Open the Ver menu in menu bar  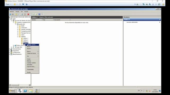pos(22,12)
